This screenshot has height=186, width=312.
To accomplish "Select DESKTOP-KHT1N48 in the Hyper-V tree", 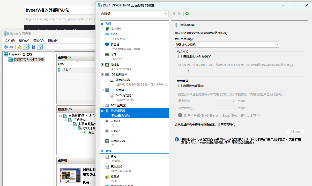I will 29,60.
